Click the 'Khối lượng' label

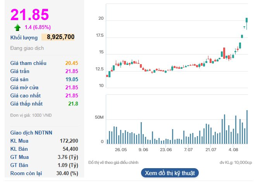point(24,37)
